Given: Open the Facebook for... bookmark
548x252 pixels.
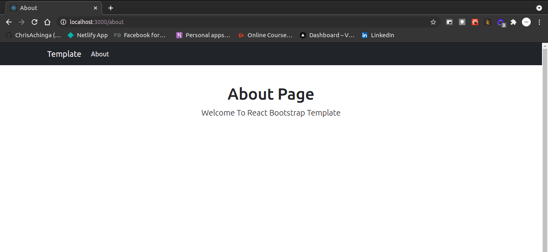Looking at the screenshot, I should (140, 35).
